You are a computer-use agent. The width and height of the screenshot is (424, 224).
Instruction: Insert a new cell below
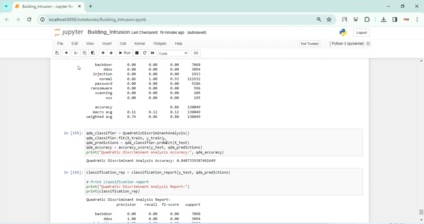click(x=66, y=53)
